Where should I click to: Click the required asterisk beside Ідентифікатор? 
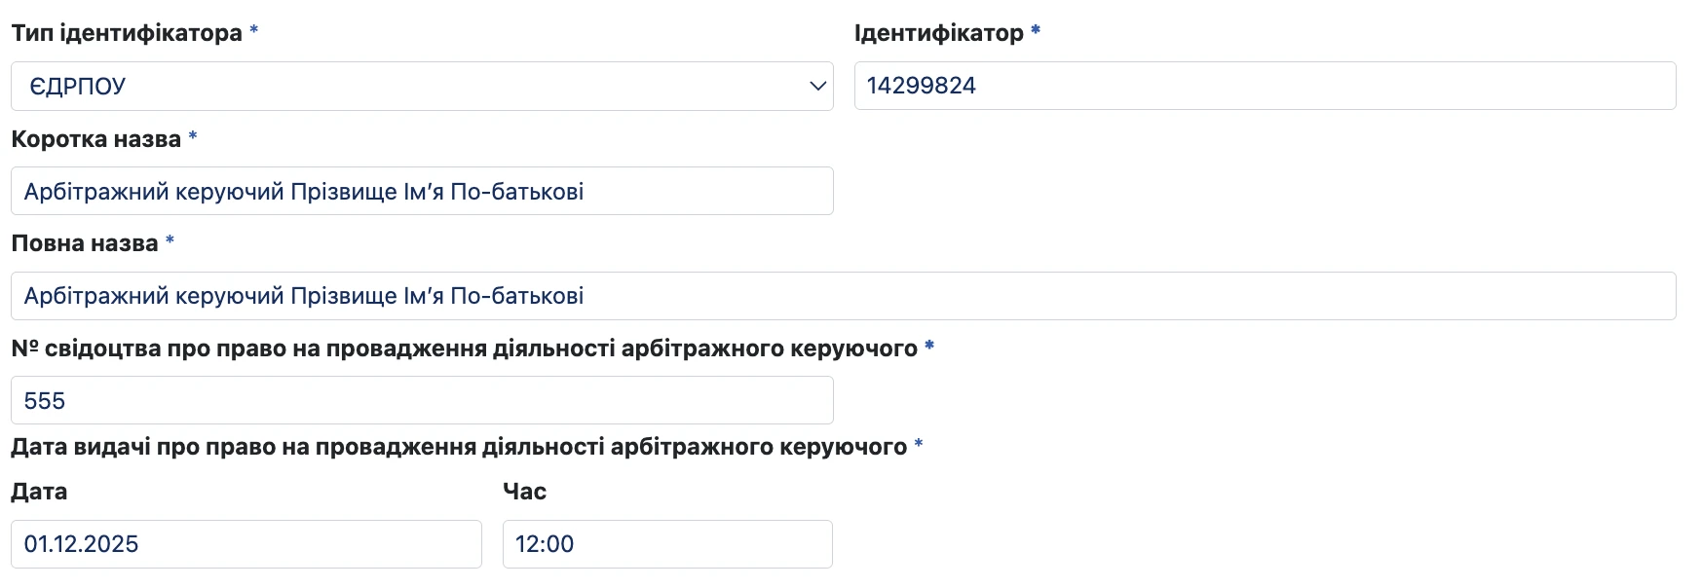tap(1036, 31)
